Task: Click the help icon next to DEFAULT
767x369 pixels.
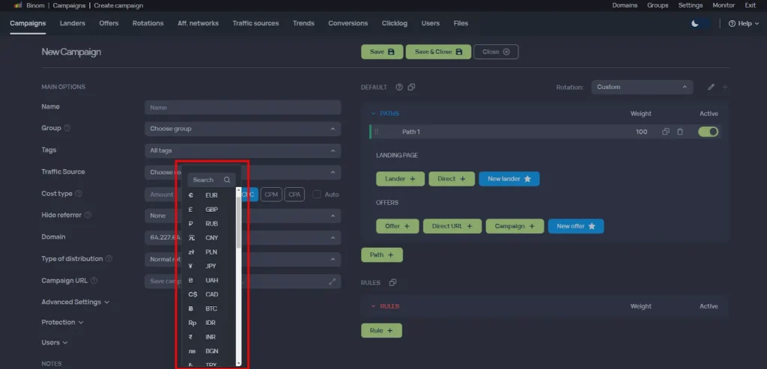Action: (x=399, y=87)
